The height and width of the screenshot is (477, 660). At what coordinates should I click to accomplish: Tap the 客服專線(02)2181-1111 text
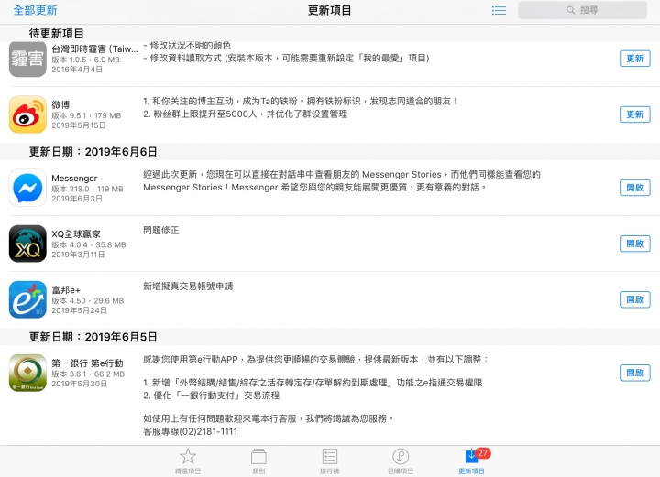coord(191,431)
